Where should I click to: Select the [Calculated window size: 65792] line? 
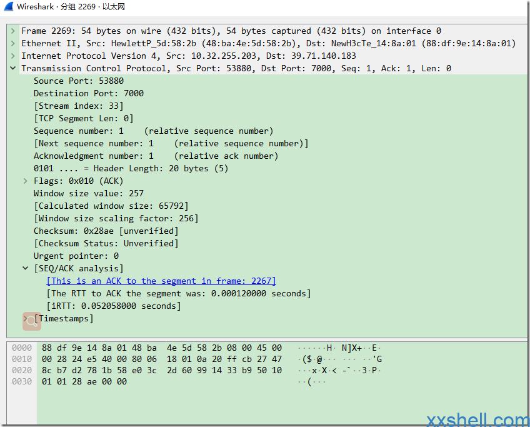(111, 206)
